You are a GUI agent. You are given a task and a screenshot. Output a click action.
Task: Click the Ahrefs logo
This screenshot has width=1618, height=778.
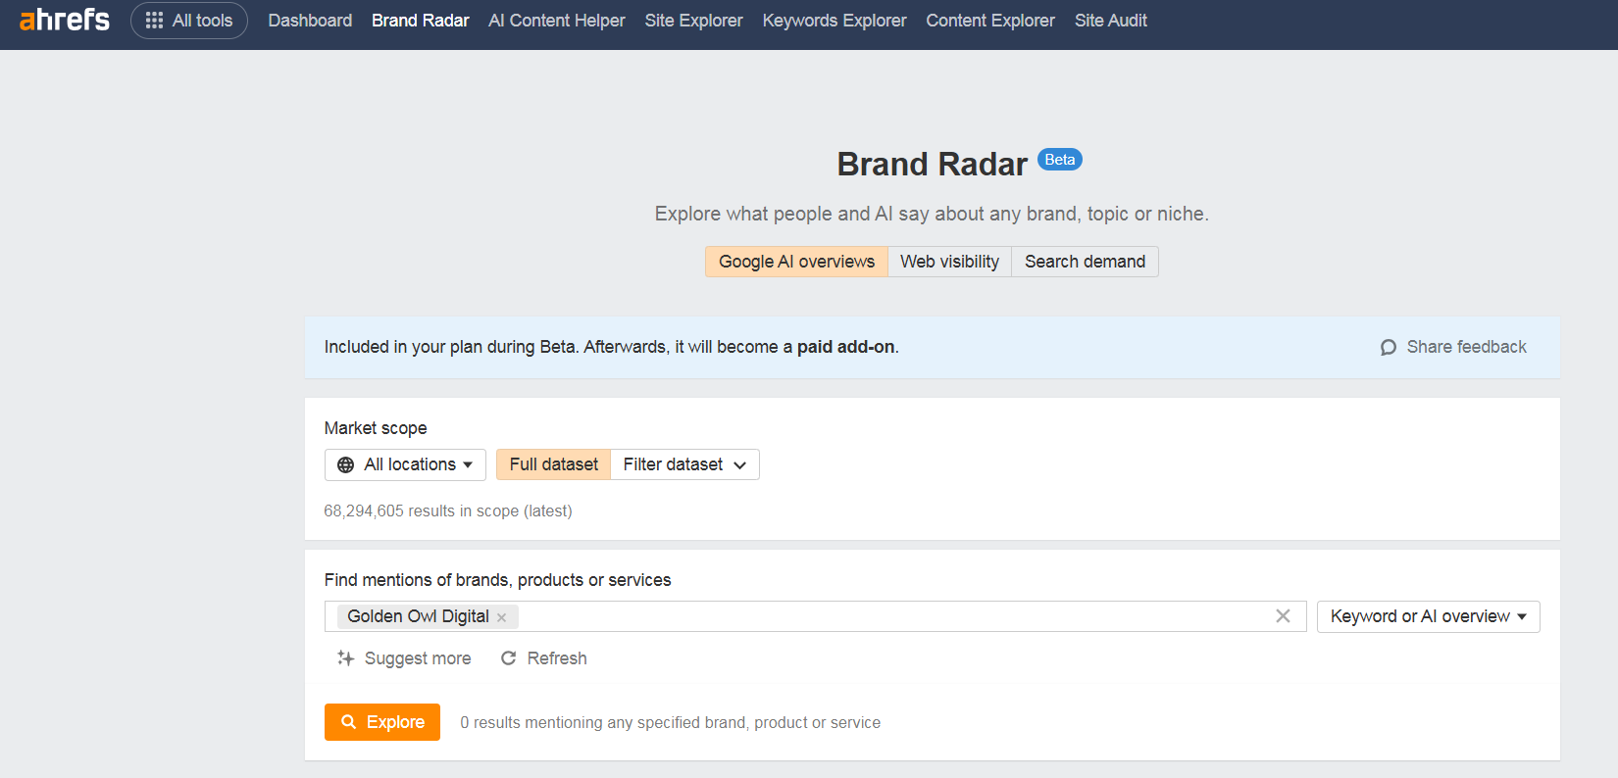click(x=65, y=20)
